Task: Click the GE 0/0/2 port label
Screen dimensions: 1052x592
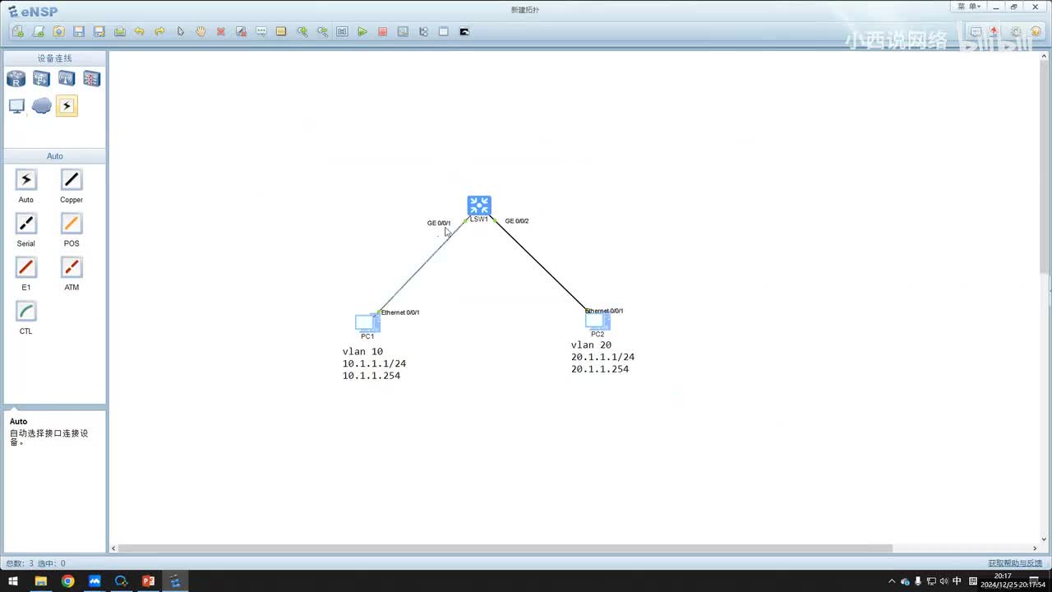Action: click(517, 221)
